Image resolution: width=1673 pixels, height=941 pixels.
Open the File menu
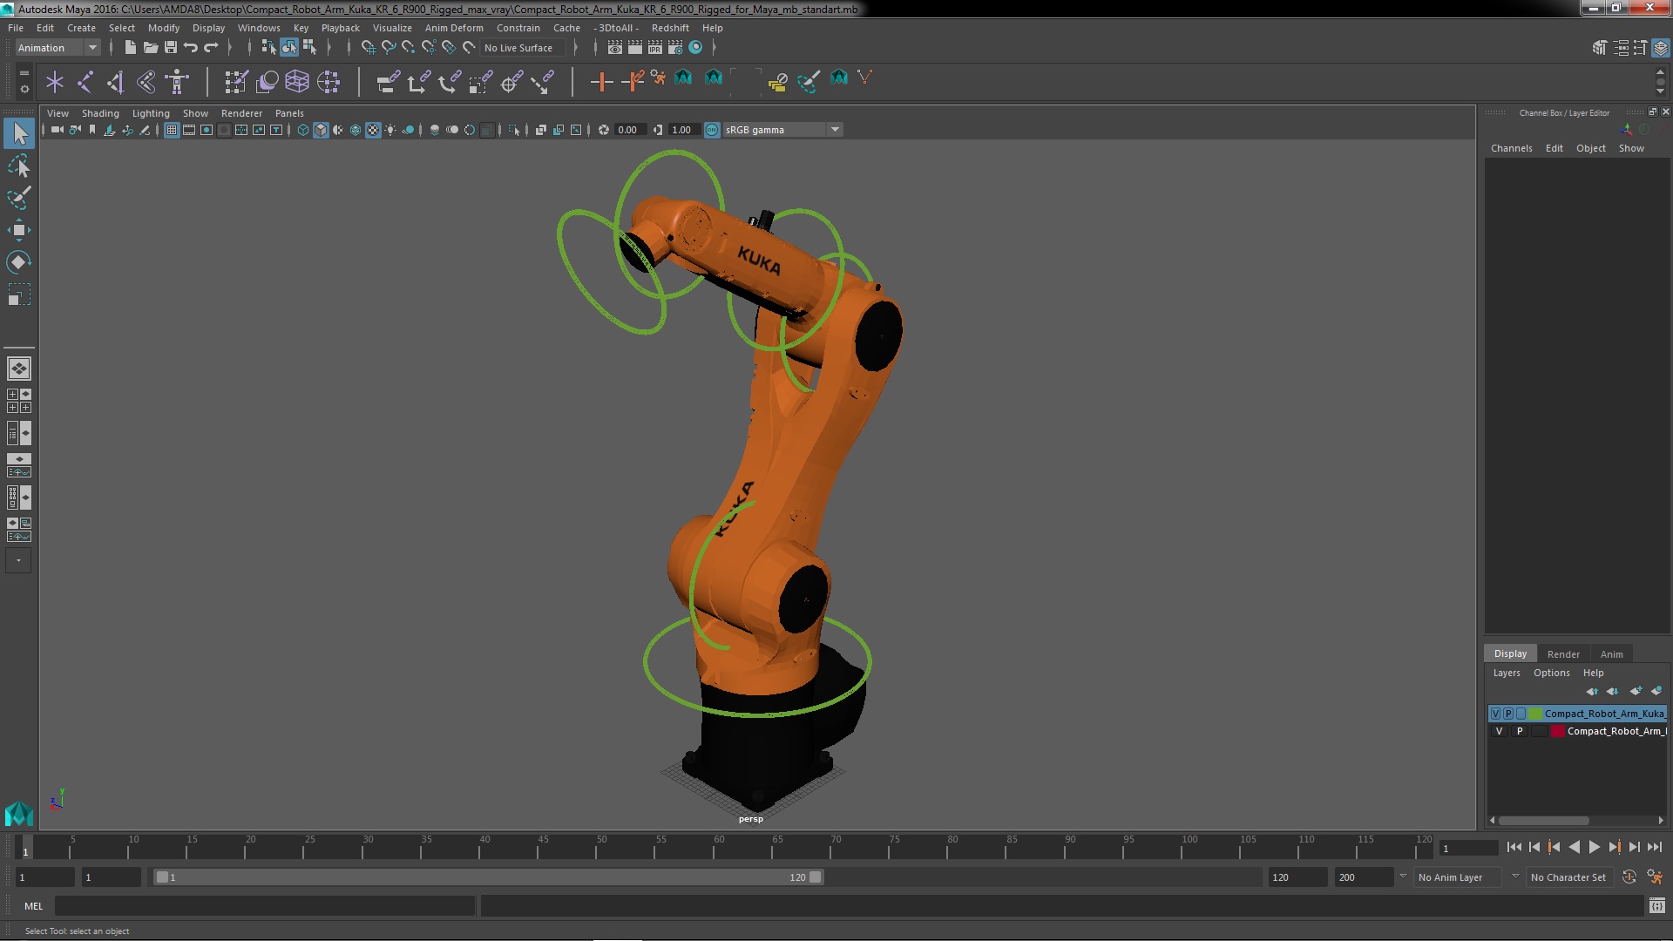16,28
